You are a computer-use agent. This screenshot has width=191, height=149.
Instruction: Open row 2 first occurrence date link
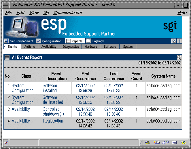click(x=85, y=100)
